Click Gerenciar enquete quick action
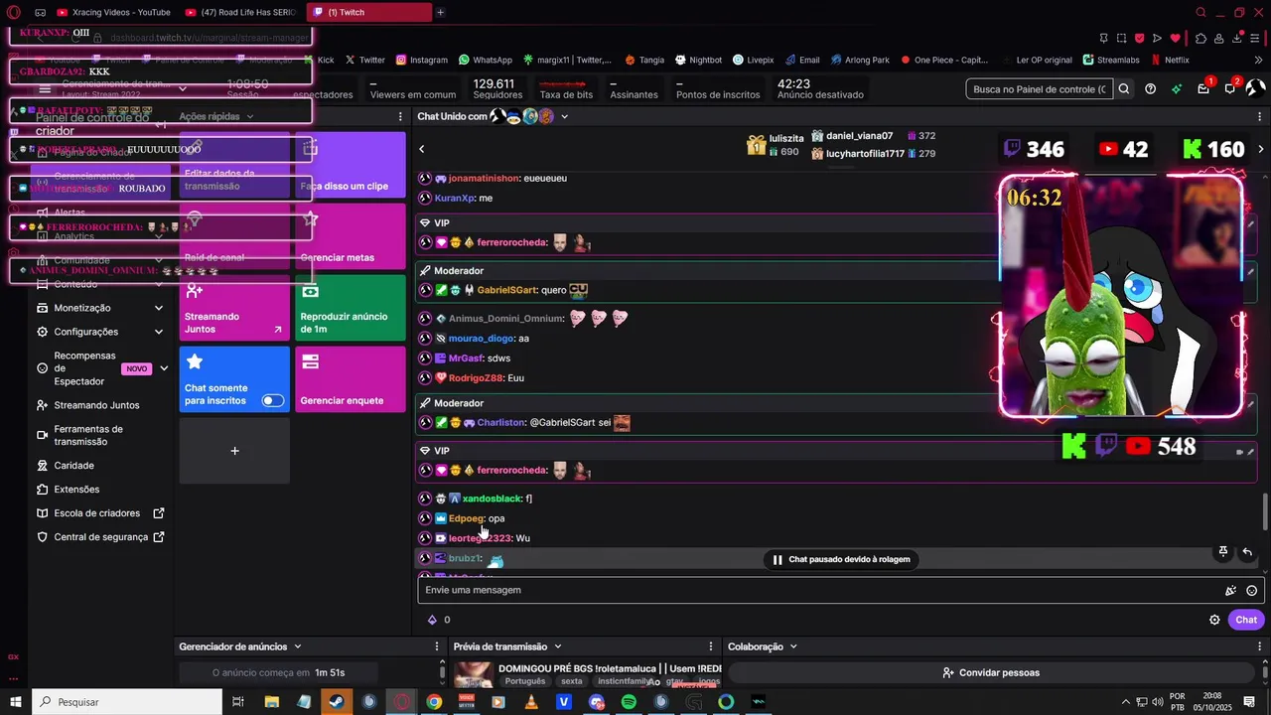 [351, 379]
